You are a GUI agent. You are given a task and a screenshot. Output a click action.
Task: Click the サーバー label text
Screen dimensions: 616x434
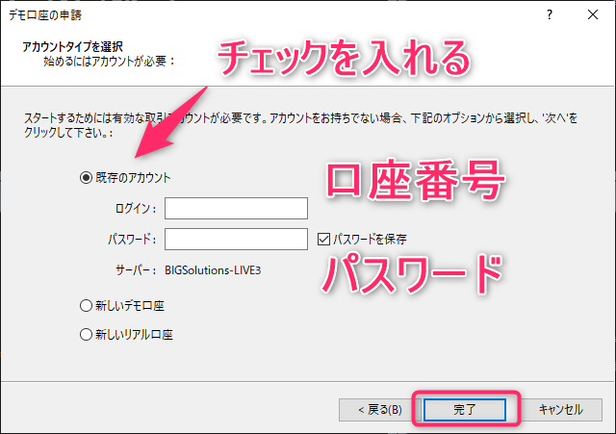[x=136, y=270]
